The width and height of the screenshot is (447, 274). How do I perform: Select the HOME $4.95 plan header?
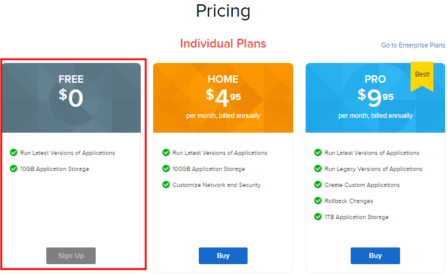pos(223,98)
